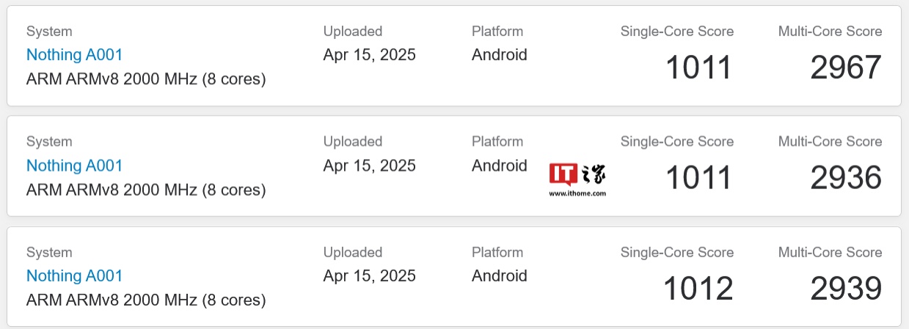The width and height of the screenshot is (909, 329).
Task: Click the www.ithome.com watermark text
Action: [577, 193]
